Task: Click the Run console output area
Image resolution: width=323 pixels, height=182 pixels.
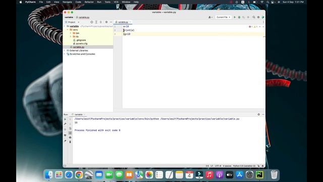Action: (x=169, y=141)
